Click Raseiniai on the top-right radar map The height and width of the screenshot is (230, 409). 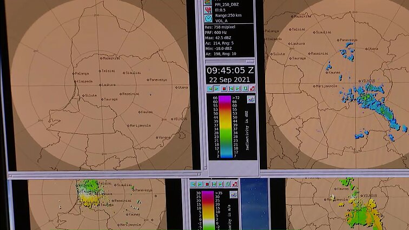[318, 54]
